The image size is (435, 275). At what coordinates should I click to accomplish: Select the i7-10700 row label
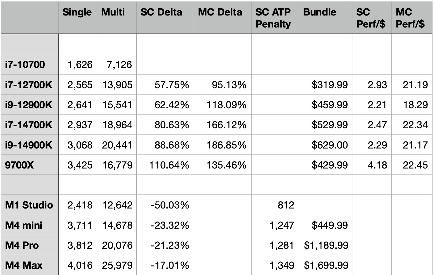(x=25, y=65)
